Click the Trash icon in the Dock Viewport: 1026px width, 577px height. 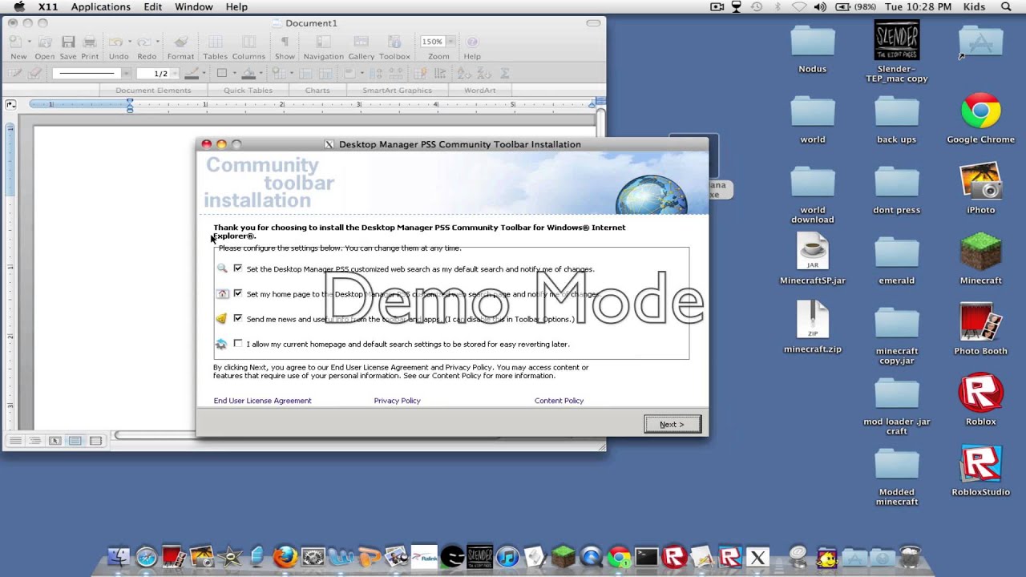[x=910, y=556]
